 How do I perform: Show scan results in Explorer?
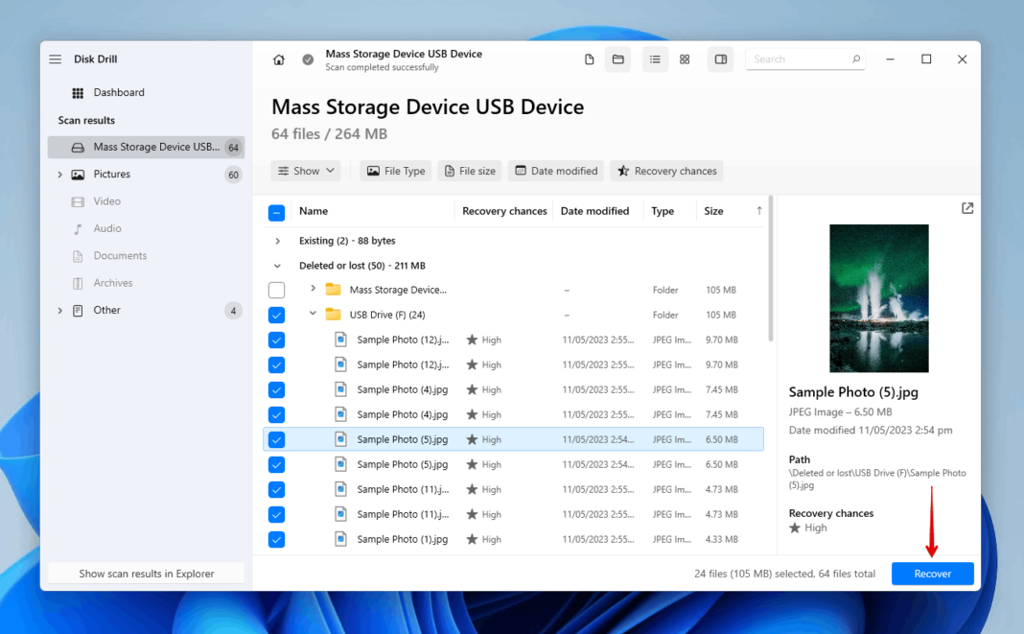(145, 573)
